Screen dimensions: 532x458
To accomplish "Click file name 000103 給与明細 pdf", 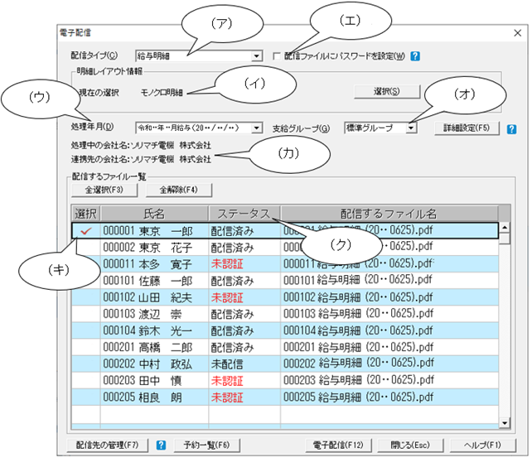I will pyautogui.click(x=358, y=313).
